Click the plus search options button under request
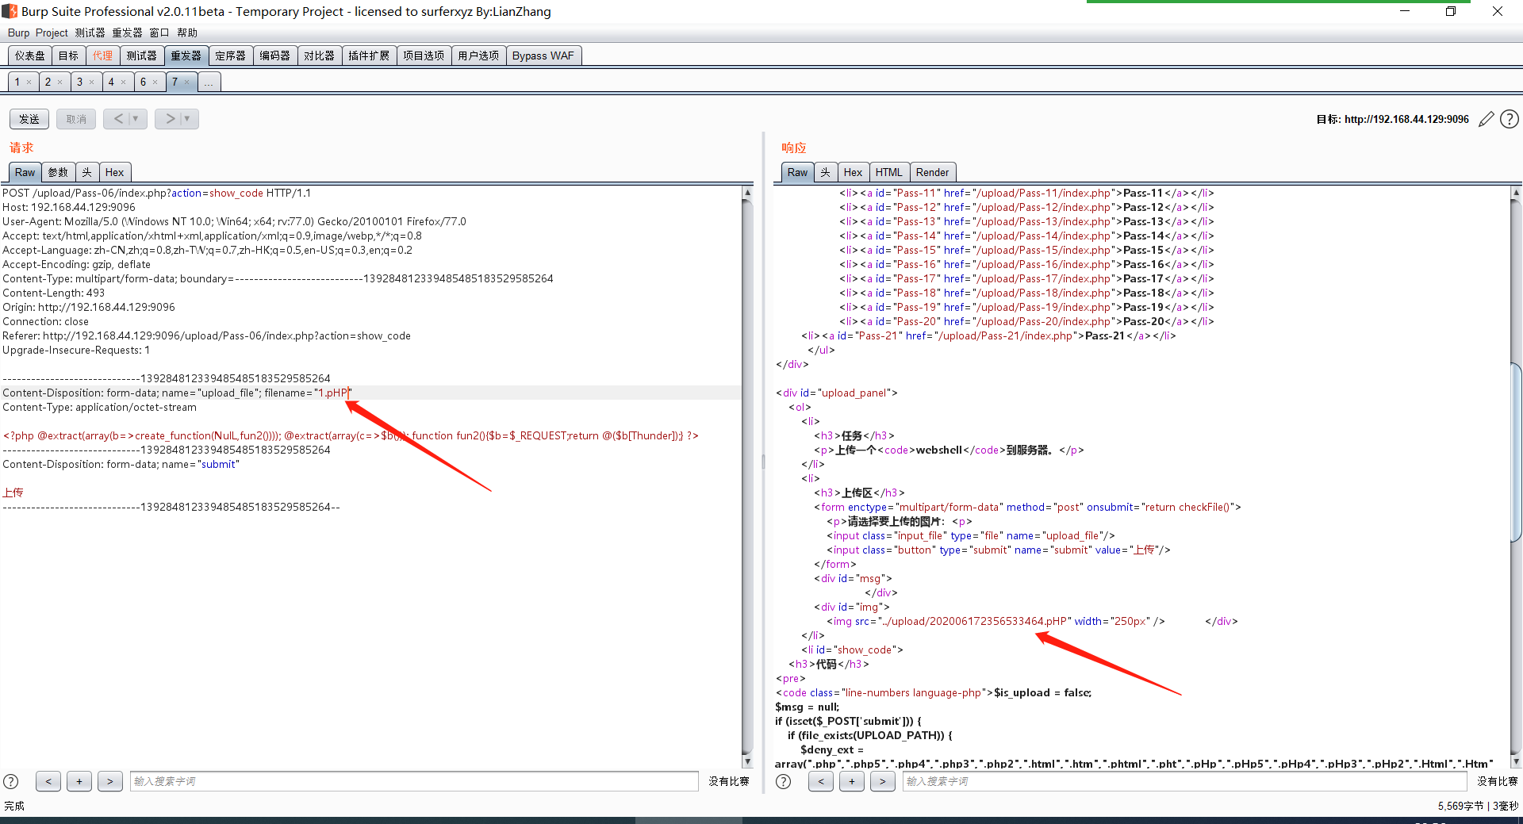The height and width of the screenshot is (824, 1523). coord(79,781)
